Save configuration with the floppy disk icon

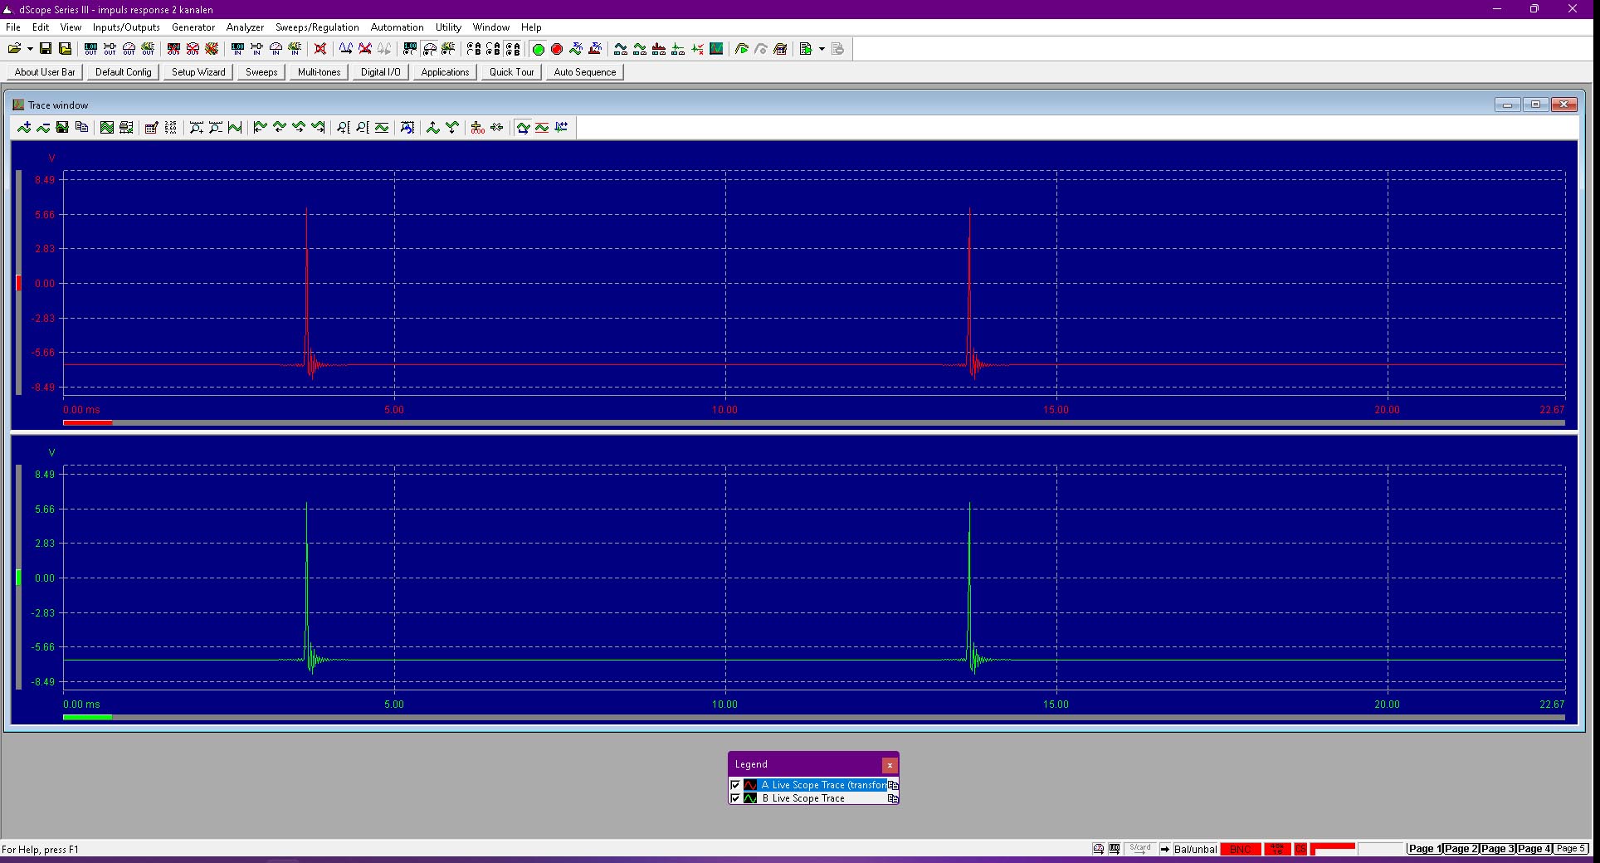(x=46, y=49)
